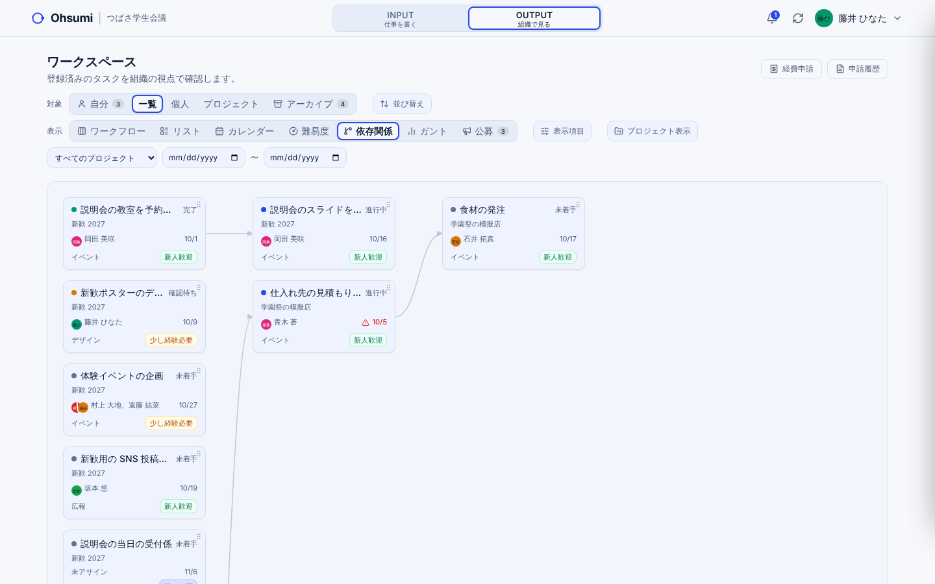Select the 一覧 target filter
The image size is (935, 584).
click(147, 104)
